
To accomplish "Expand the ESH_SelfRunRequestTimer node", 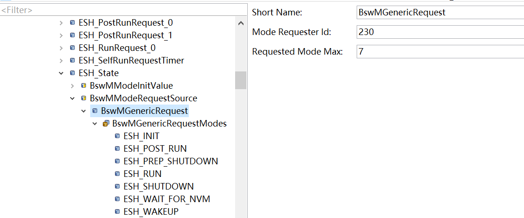I will [x=61, y=60].
